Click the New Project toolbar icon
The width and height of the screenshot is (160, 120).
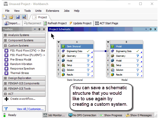point(5,17)
